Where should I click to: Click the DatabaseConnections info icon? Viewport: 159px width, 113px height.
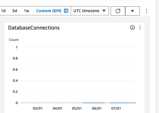(x=132, y=28)
